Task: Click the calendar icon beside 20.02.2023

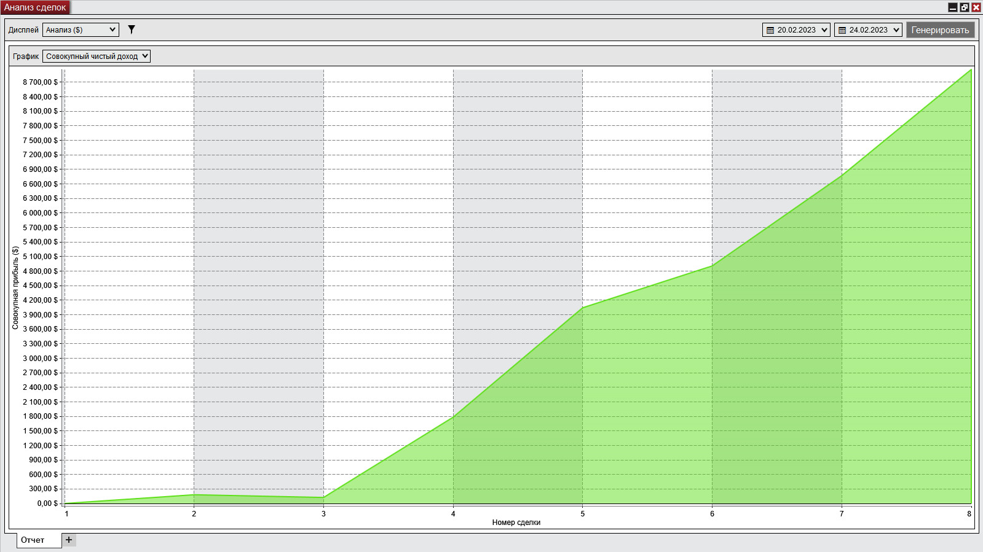Action: [770, 30]
